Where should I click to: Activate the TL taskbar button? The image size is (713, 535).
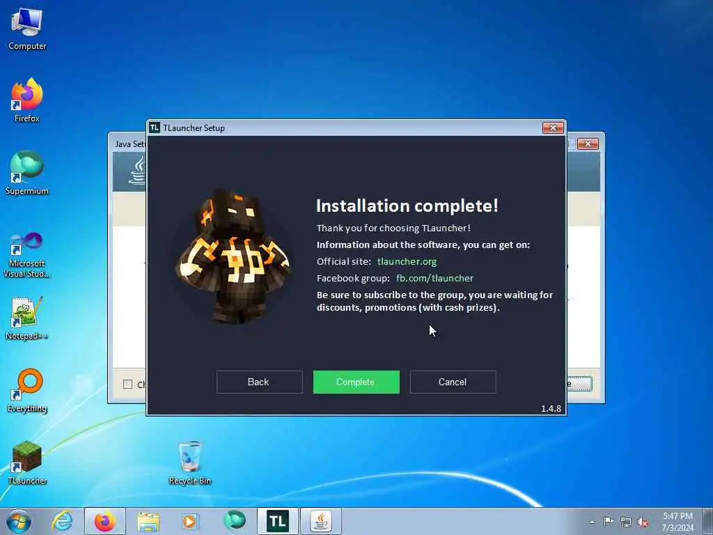(277, 521)
